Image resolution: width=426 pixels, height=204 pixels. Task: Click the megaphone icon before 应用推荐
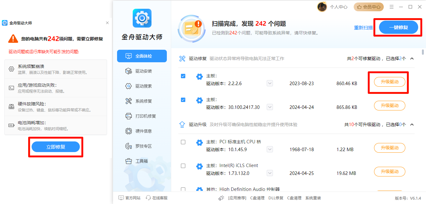(x=222, y=198)
